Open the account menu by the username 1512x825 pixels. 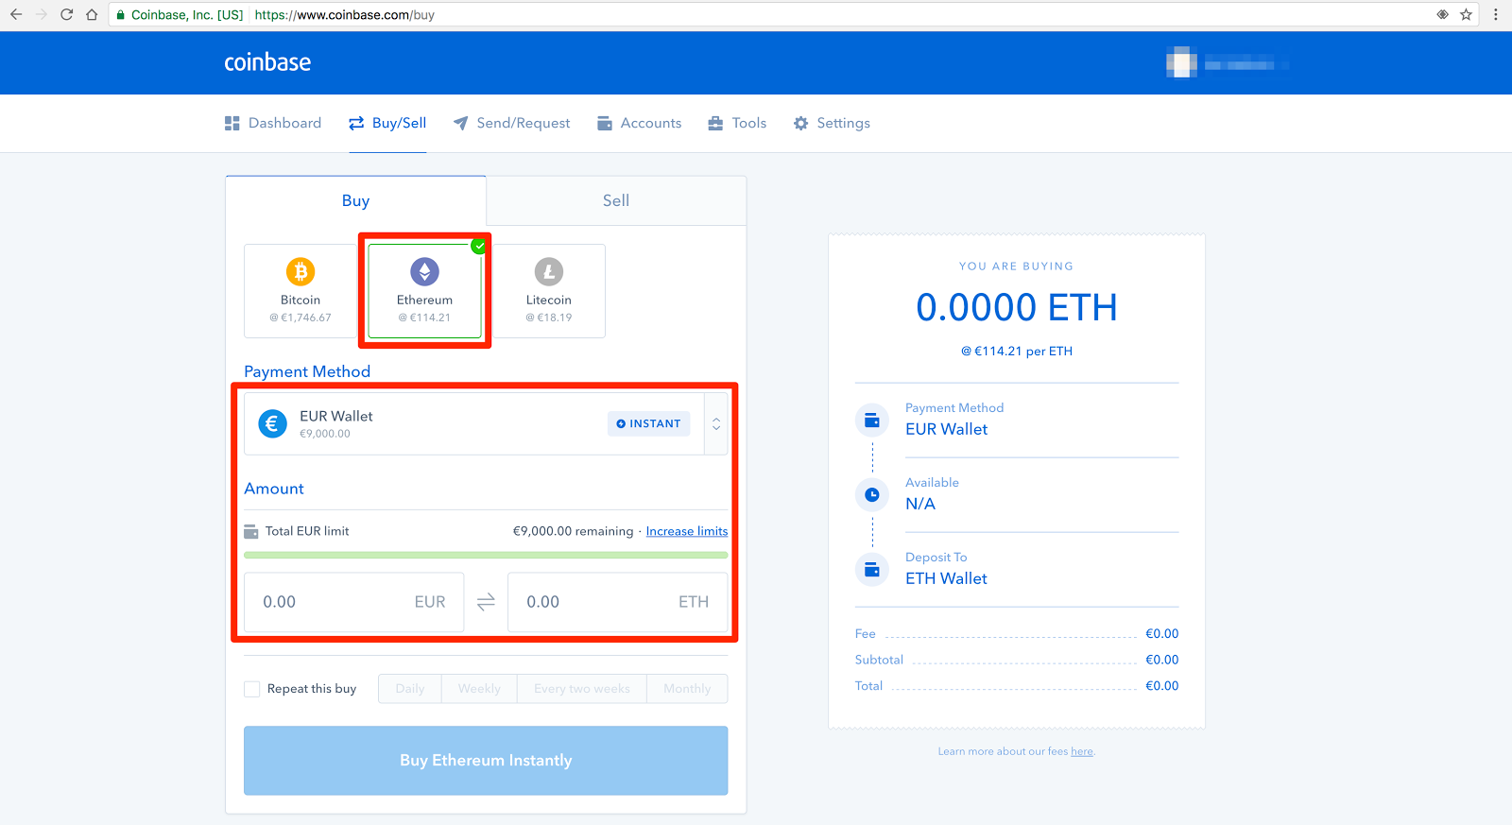click(1247, 63)
